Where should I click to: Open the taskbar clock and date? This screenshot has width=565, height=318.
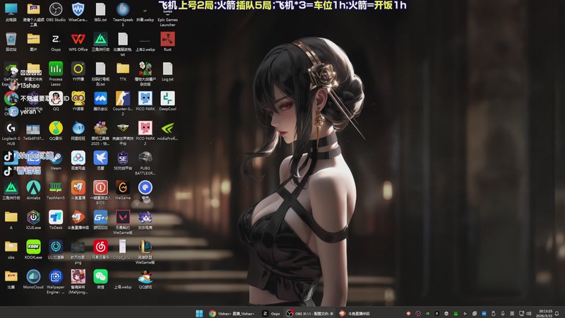[x=545, y=313]
